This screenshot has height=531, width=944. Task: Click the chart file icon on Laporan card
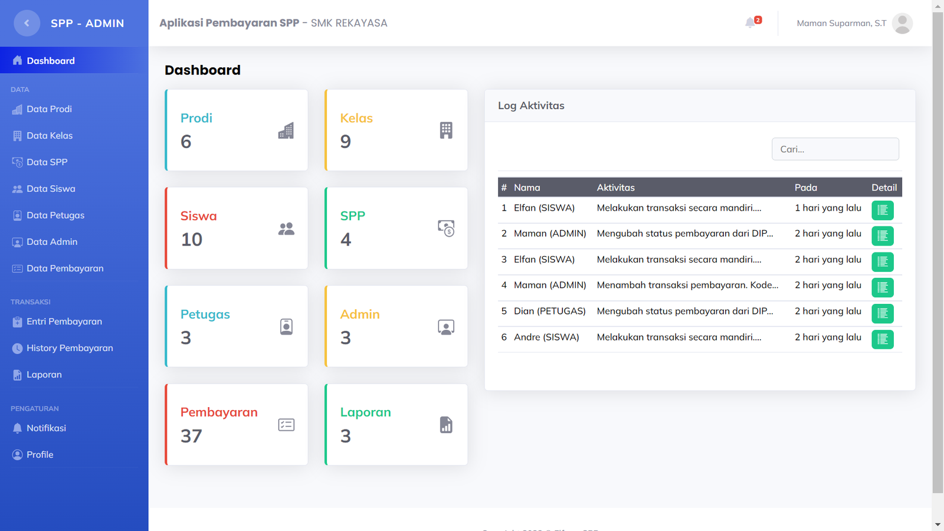point(446,425)
